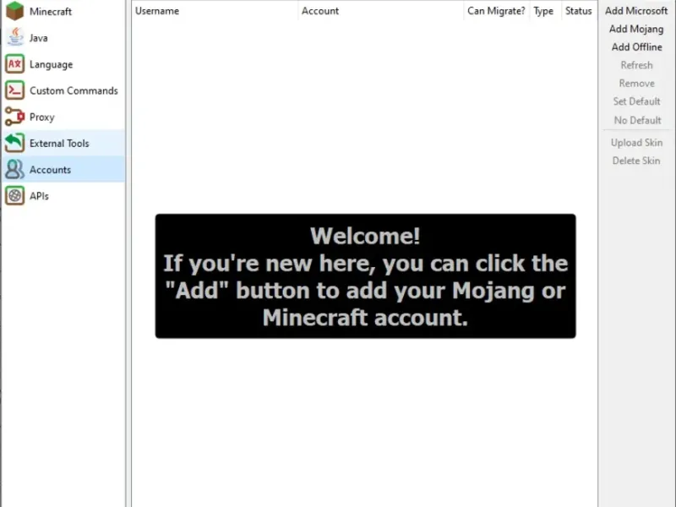Click the Set Default button
The height and width of the screenshot is (507, 676).
(x=636, y=101)
